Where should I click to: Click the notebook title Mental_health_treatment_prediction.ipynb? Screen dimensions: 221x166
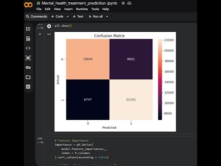[79, 3]
